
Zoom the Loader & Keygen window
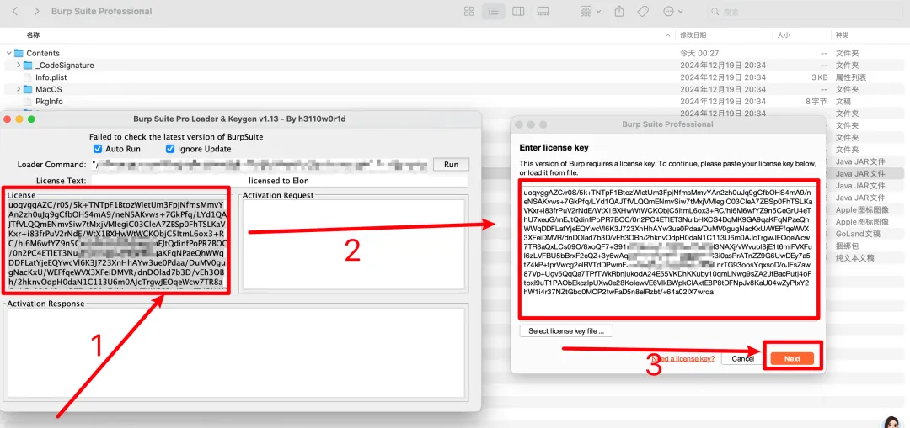(31, 119)
